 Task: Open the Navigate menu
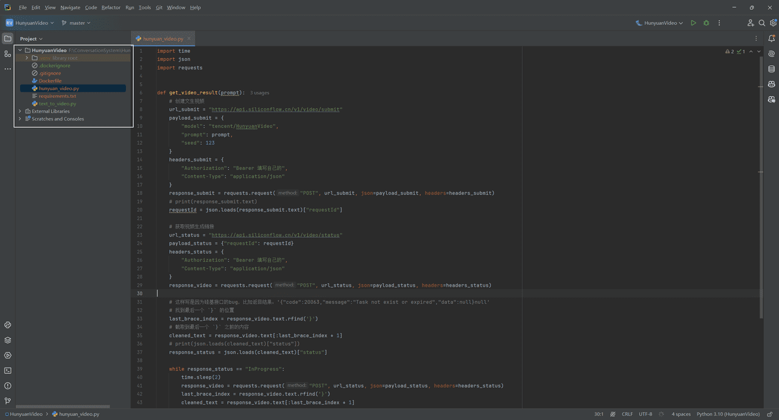[70, 7]
